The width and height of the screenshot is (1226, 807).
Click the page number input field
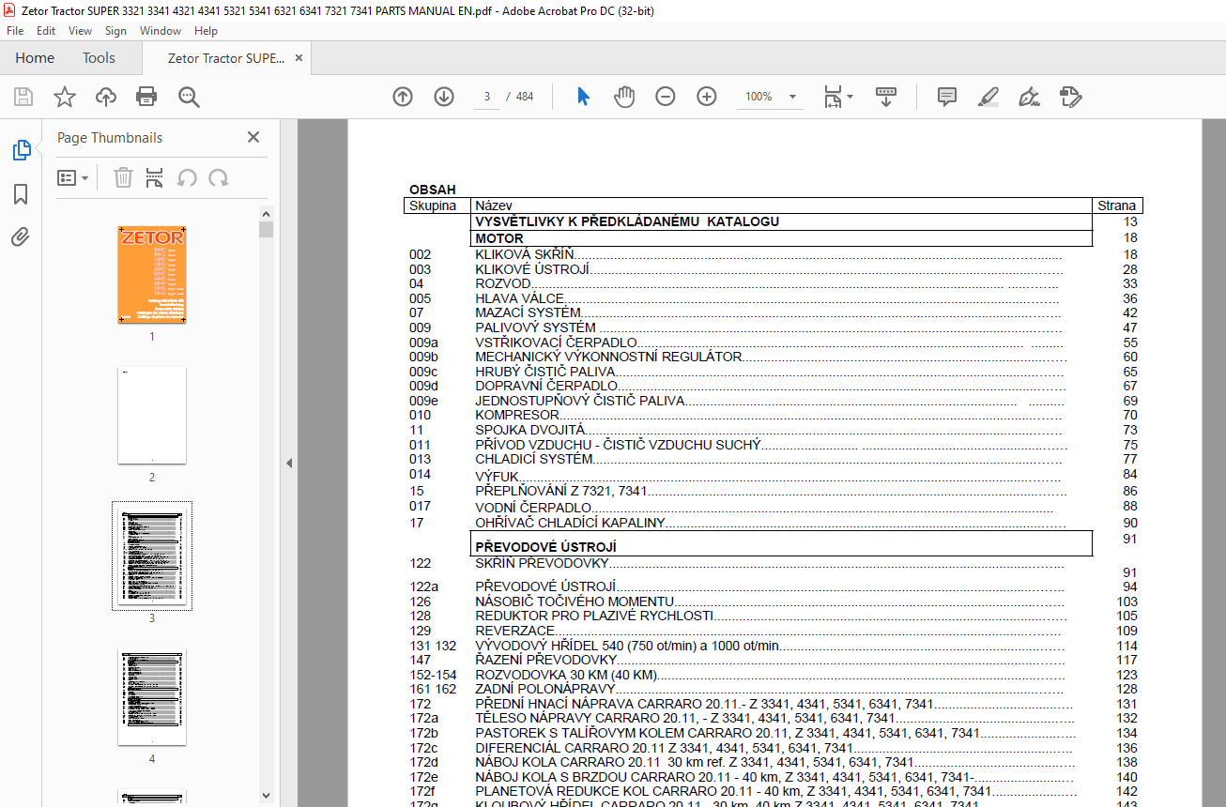(x=486, y=97)
